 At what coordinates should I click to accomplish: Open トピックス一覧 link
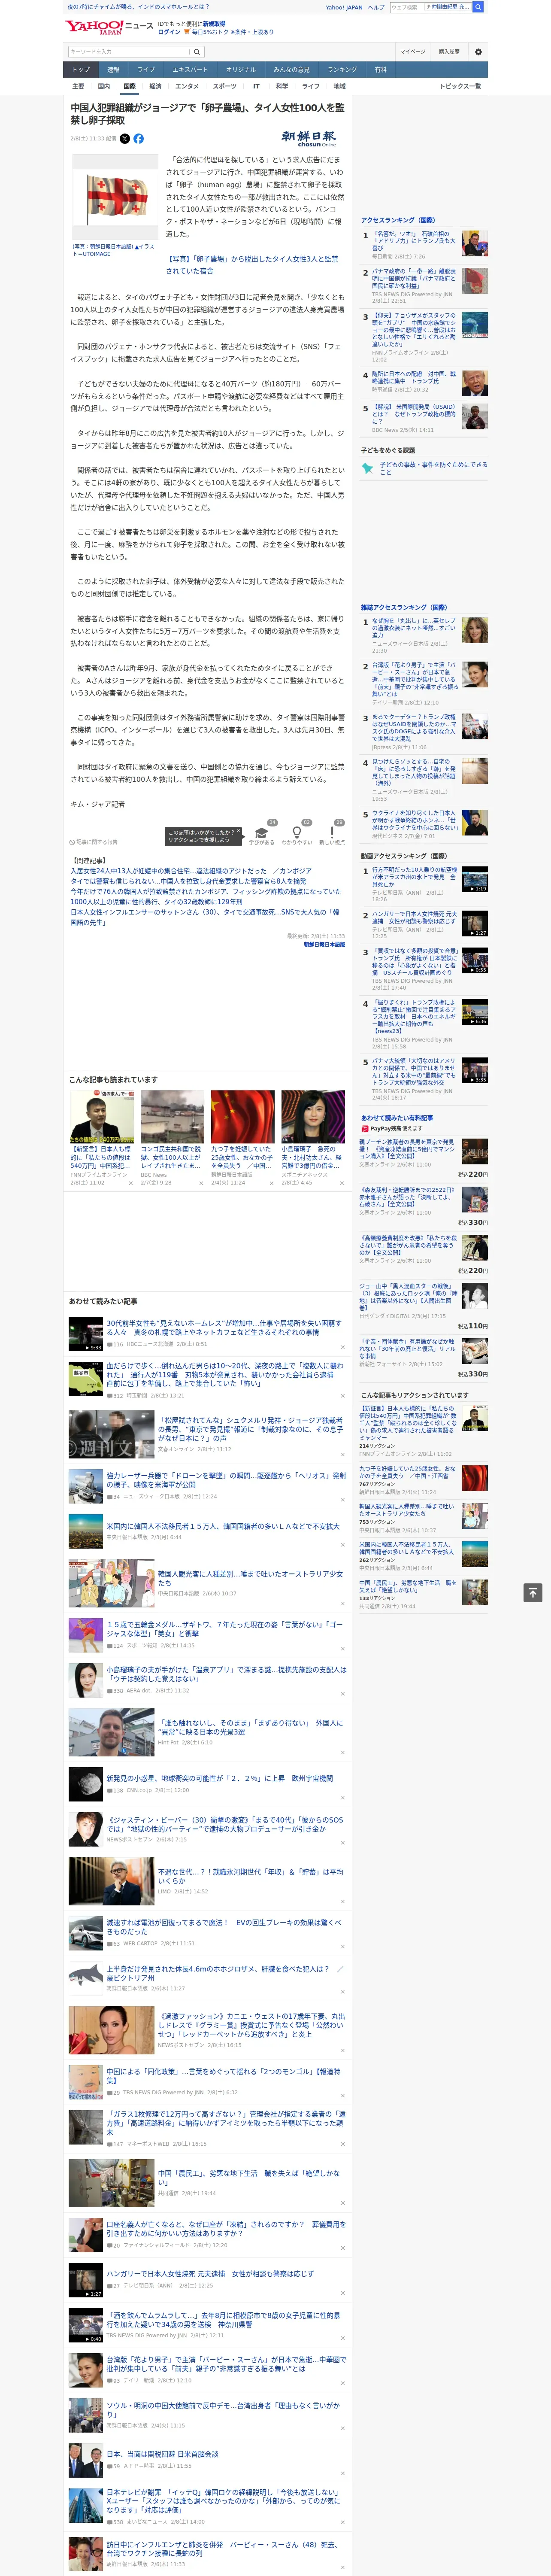coord(460,86)
